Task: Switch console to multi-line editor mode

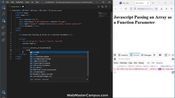Action: pos(173,72)
